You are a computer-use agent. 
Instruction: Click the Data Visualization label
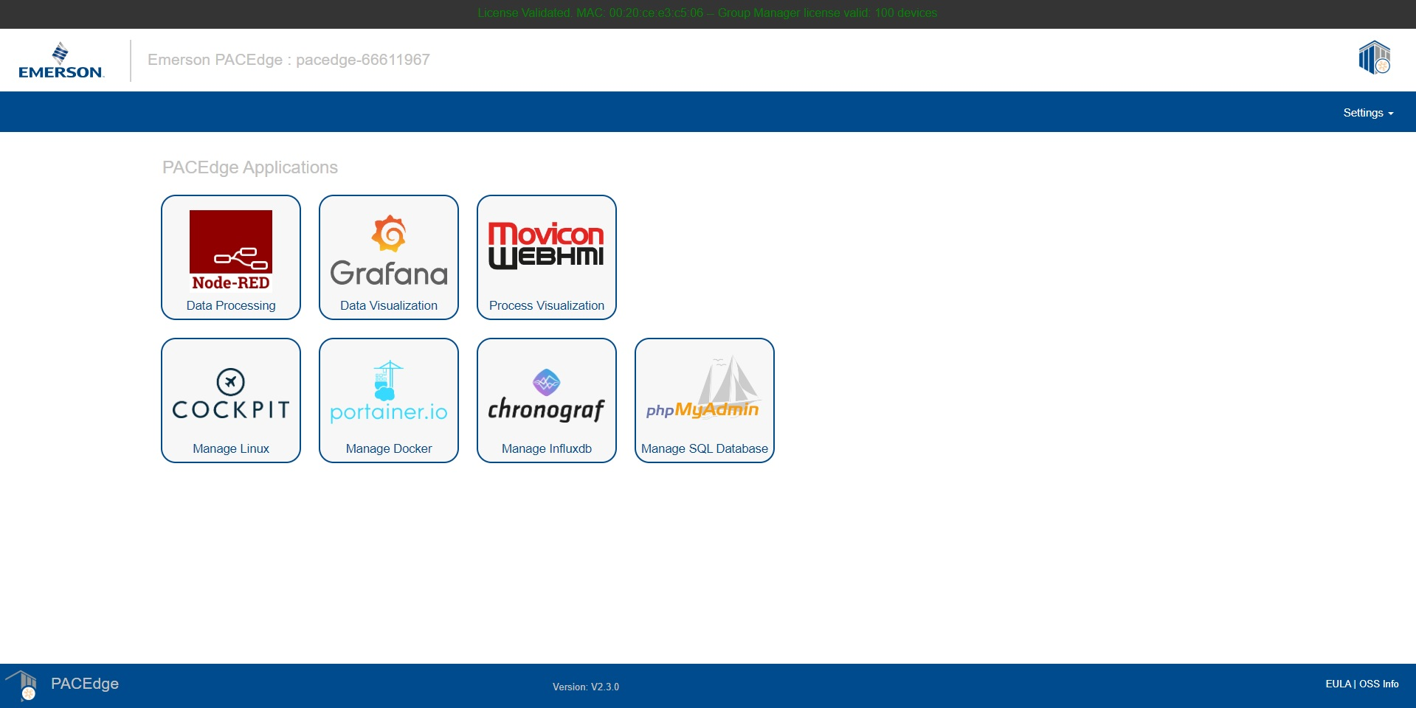click(x=389, y=305)
